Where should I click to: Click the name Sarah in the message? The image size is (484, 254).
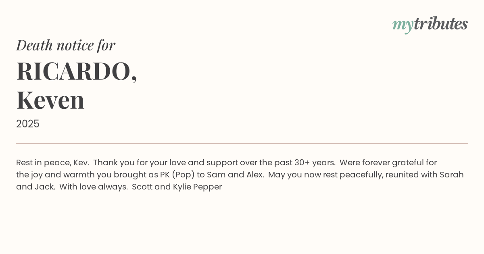click(x=451, y=175)
